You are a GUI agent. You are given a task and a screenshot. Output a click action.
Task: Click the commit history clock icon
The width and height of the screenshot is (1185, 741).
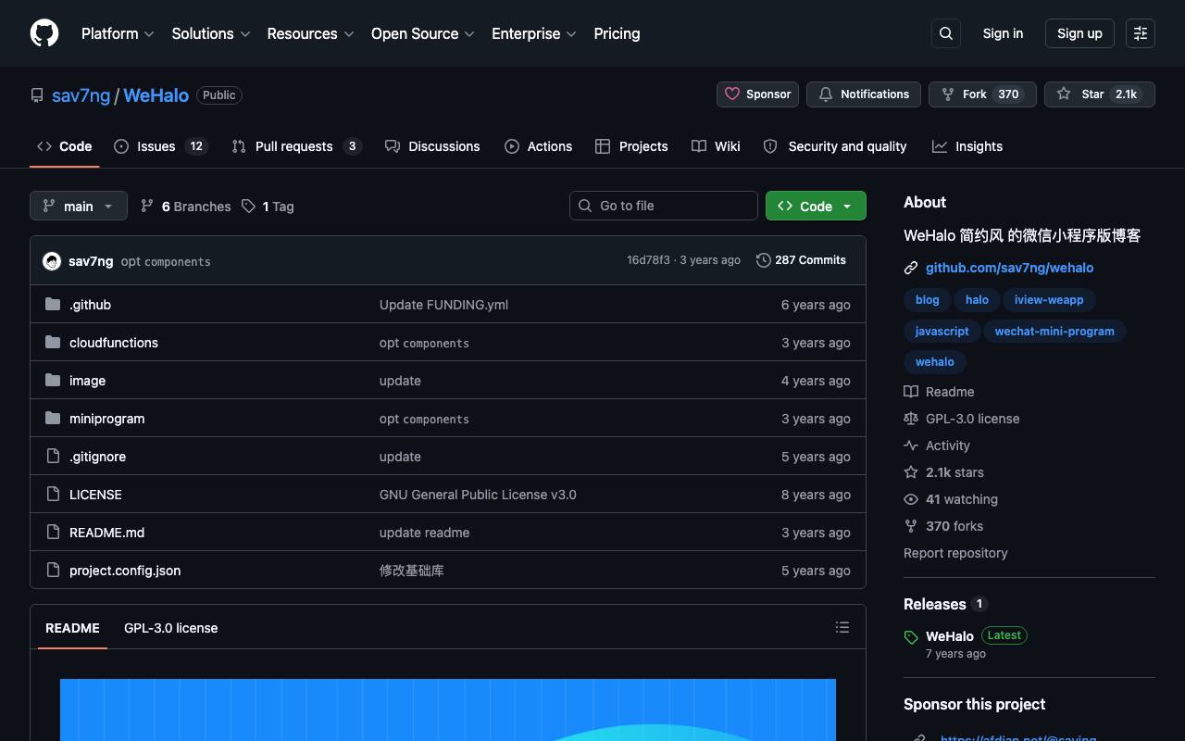coord(764,260)
